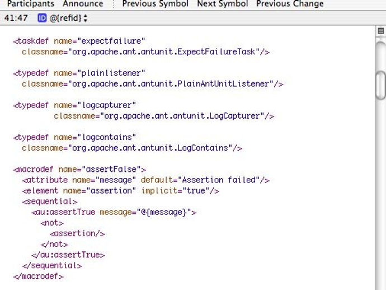This screenshot has width=386, height=290.
Task: Jump to Next Symbol
Action: 223,3
